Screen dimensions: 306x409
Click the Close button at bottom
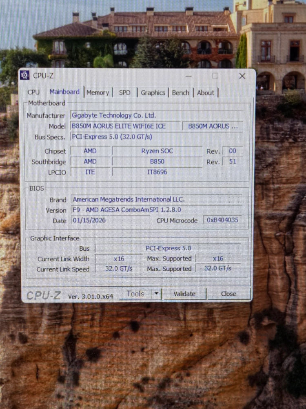pyautogui.click(x=228, y=294)
